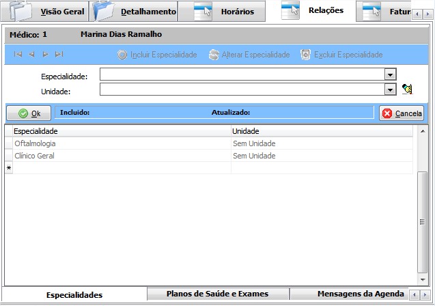This screenshot has height=306, width=435.
Task: Go to previous record arrow
Action: coord(31,55)
